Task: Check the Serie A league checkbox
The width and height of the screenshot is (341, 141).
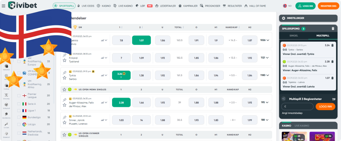Action: coord(19,104)
